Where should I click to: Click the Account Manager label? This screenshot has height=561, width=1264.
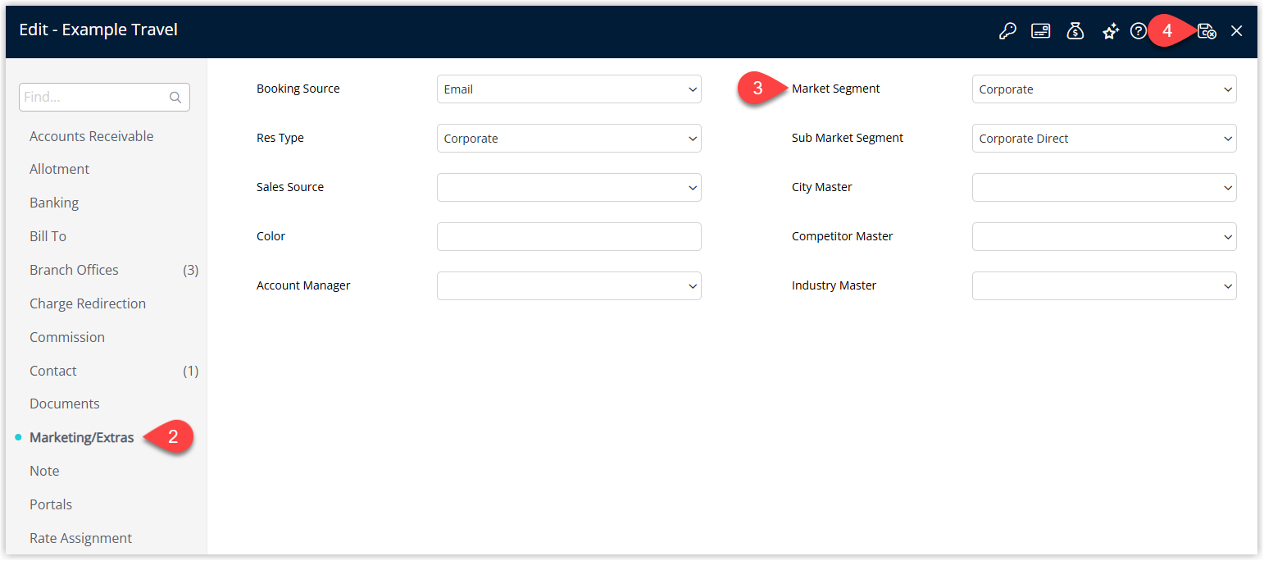(303, 285)
